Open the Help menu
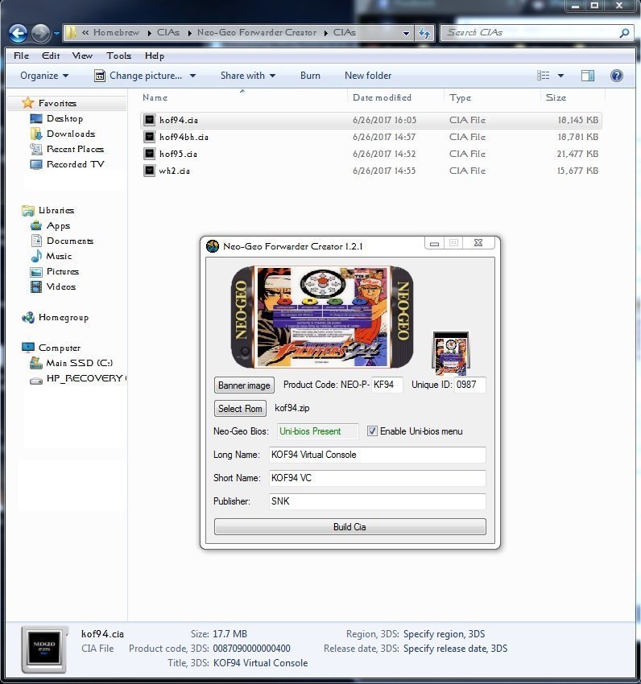Screen dimensions: 641x684 pos(155,56)
